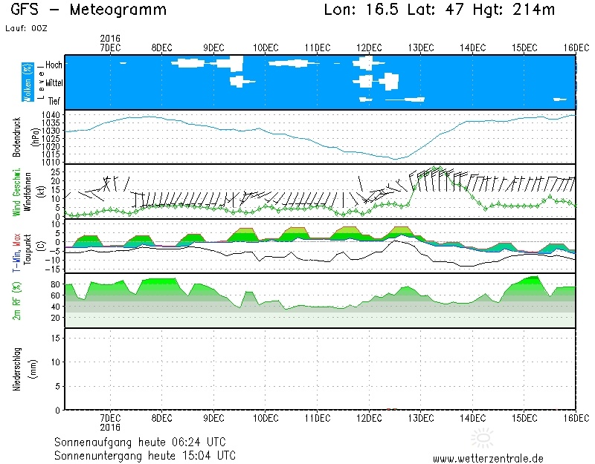Click the 'Mittel' cloud level label
This screenshot has width=595, height=464.
coord(54,82)
